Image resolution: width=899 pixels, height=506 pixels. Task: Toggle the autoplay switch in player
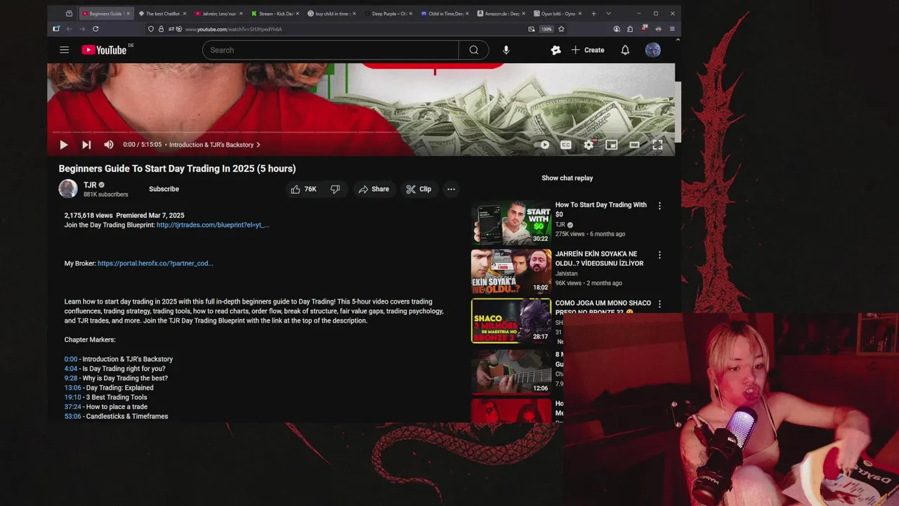pos(542,145)
